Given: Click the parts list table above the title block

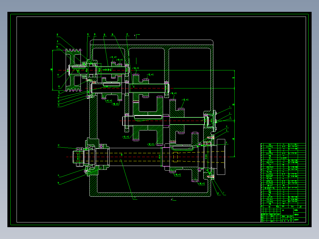Looking at the screenshot, I should [x=283, y=175].
